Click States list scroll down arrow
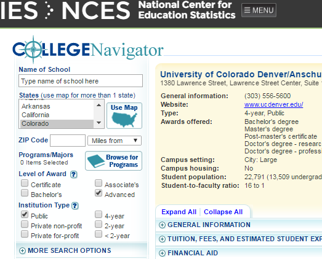 99,123
